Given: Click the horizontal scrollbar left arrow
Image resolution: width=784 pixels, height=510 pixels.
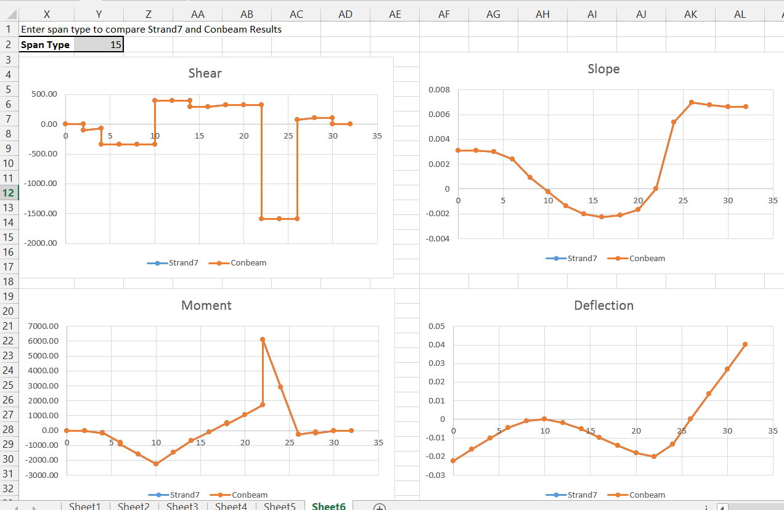Looking at the screenshot, I should click(723, 507).
